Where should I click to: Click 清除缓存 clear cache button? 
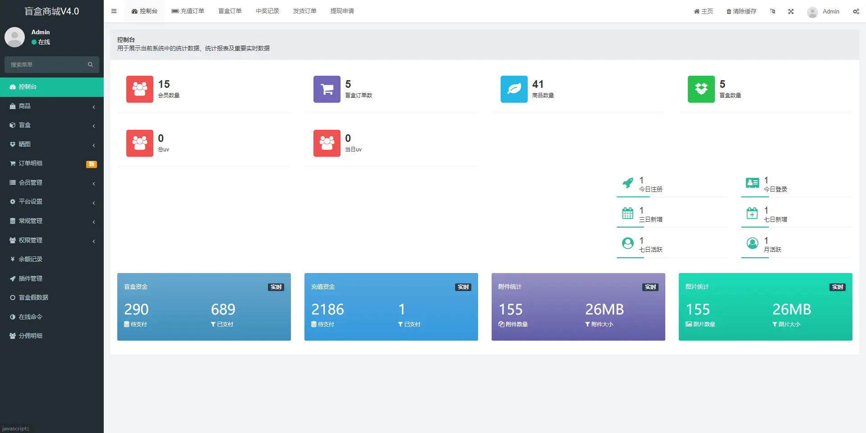click(x=741, y=12)
